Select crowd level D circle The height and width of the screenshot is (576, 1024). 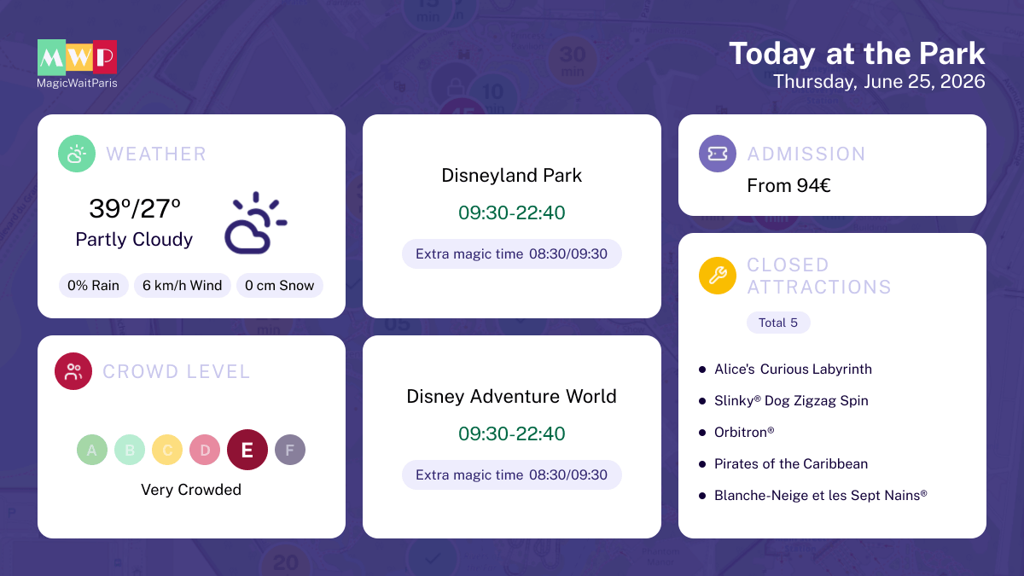(x=205, y=450)
